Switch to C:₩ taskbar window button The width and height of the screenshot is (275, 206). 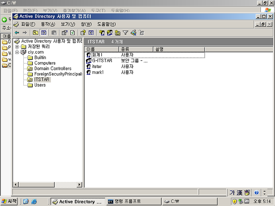click(190, 201)
